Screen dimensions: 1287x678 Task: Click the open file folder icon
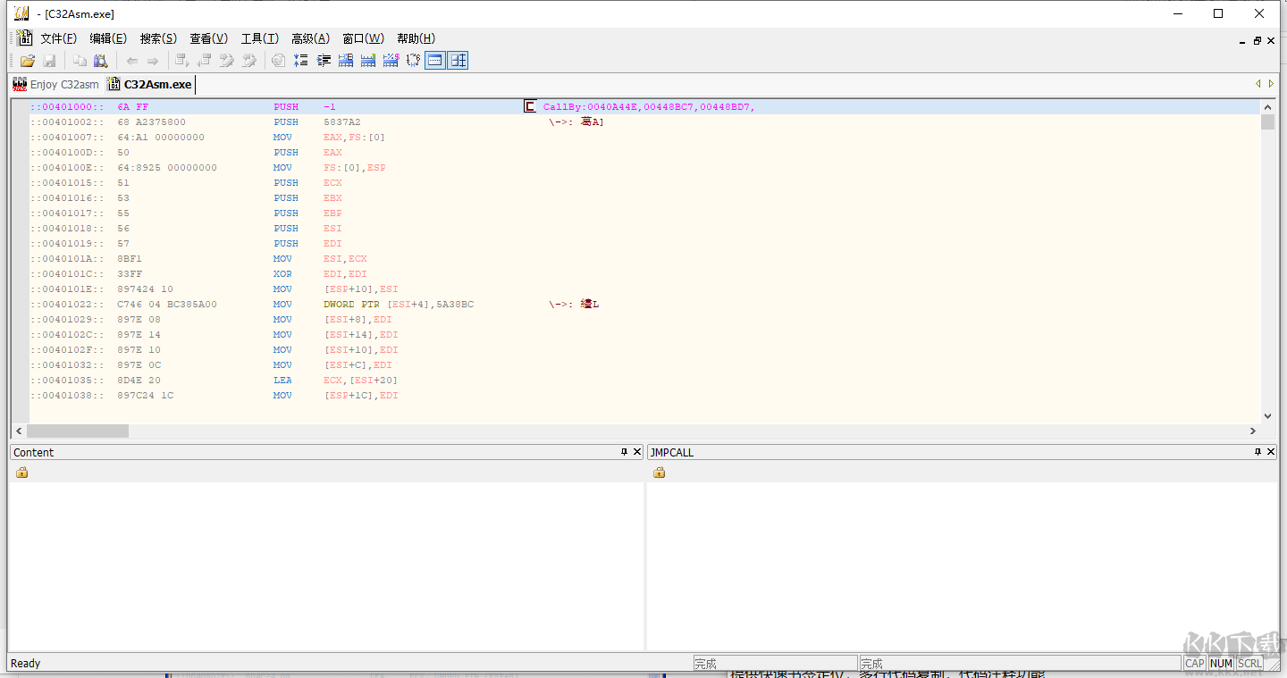[x=27, y=61]
